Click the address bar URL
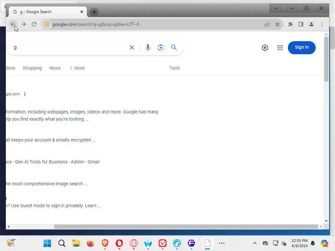This screenshot has width=335, height=251. [x=96, y=24]
